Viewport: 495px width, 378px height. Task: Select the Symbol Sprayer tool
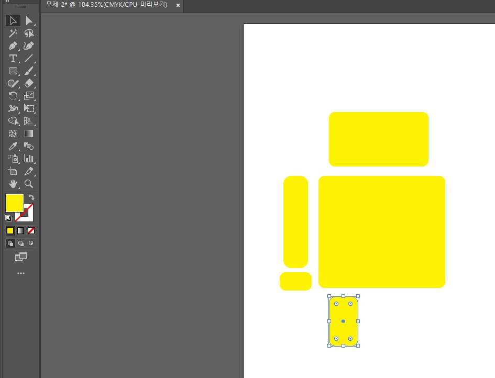click(13, 159)
